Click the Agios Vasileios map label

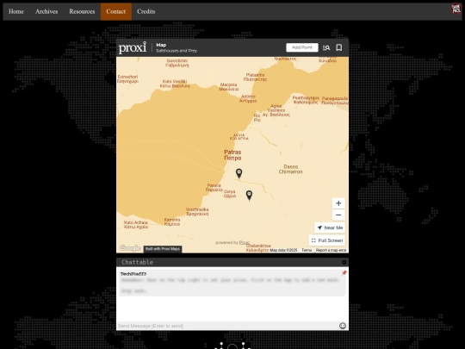coord(276,110)
